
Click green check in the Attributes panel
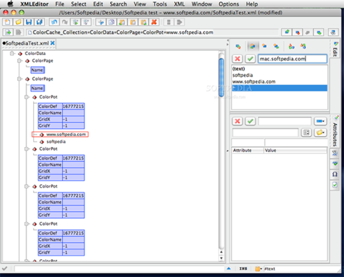[250, 121]
